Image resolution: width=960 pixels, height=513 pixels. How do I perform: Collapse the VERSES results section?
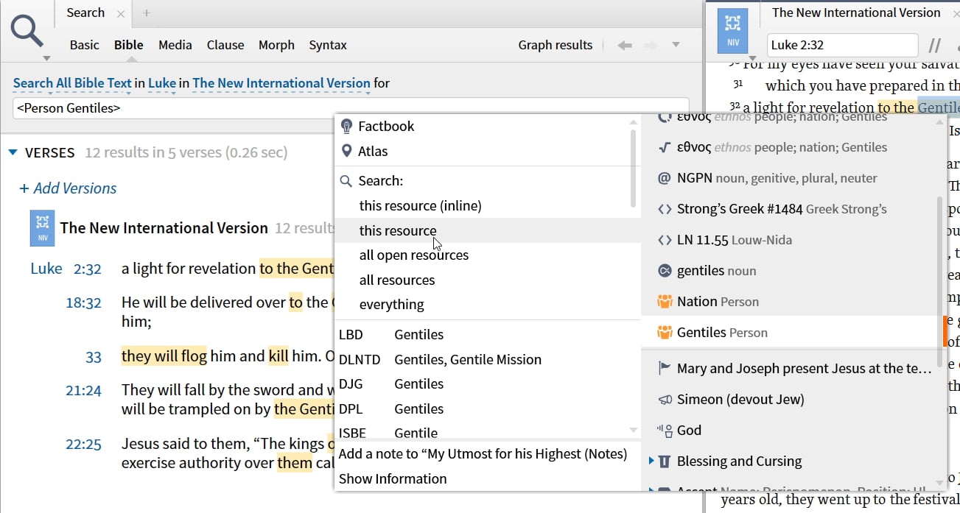[x=13, y=153]
